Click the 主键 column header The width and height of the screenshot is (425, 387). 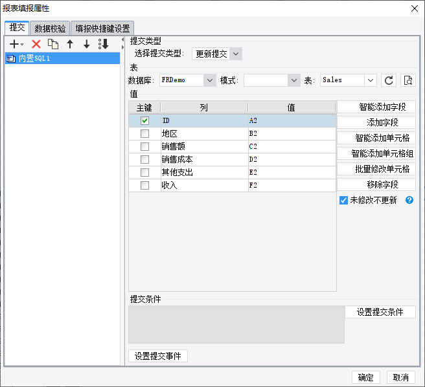click(144, 107)
